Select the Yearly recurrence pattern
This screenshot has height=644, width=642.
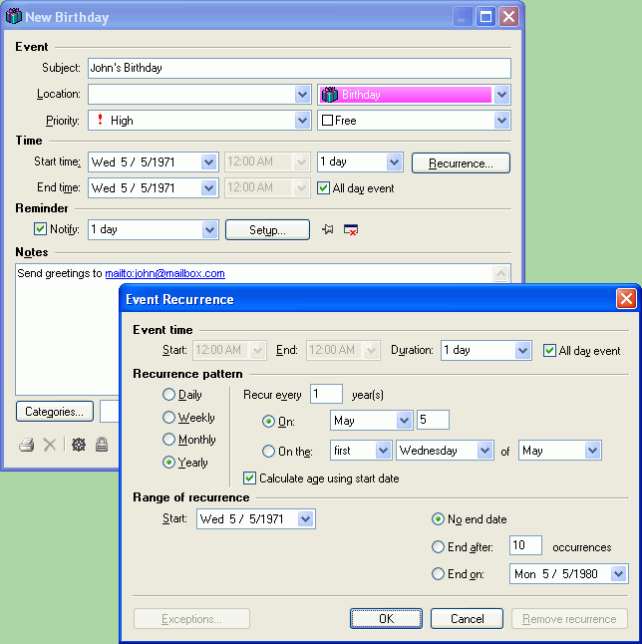click(x=168, y=462)
